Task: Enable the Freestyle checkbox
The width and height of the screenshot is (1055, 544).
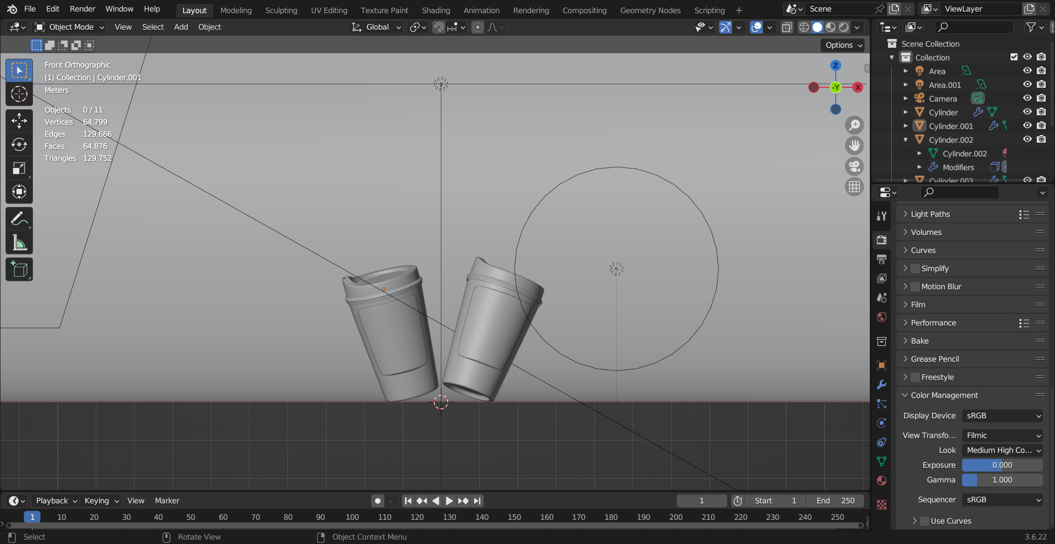Action: (x=915, y=377)
